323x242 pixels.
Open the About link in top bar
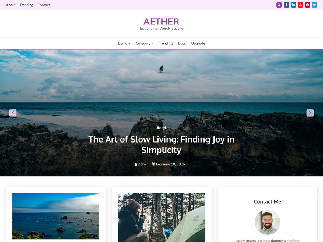pos(11,5)
